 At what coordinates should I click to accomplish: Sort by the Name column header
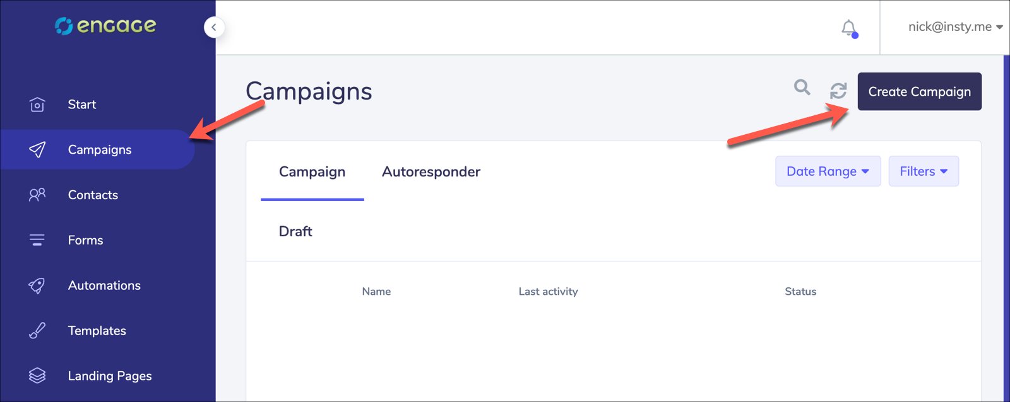[376, 292]
